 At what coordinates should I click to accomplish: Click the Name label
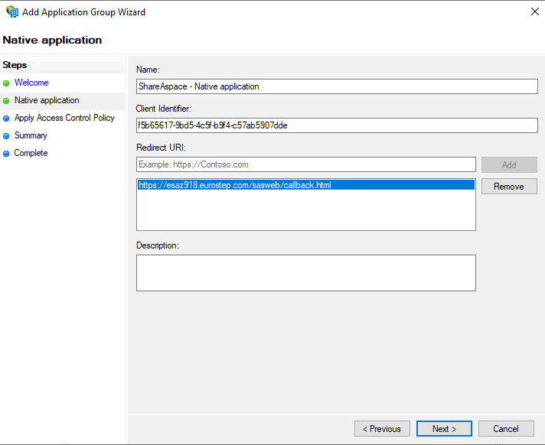[148, 70]
